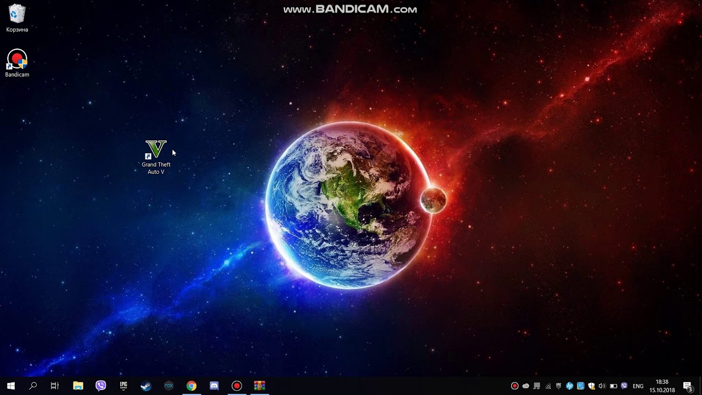Select the Bandicam desktop shortcut
Viewport: 702px width, 395px height.
17,63
